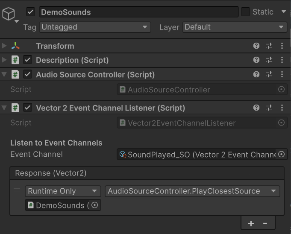The width and height of the screenshot is (291, 234).
Task: Open object picker for AudioSourceController script
Action: [281, 90]
